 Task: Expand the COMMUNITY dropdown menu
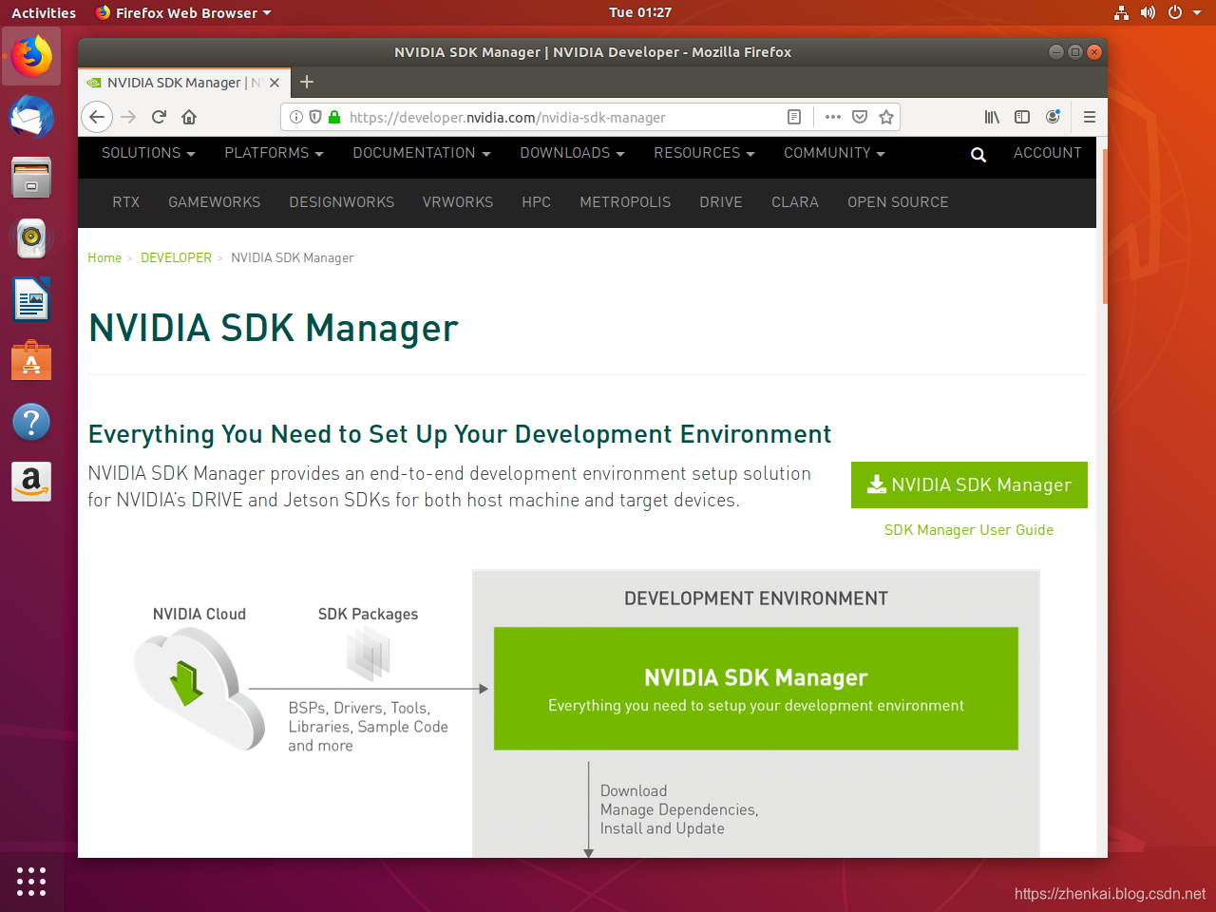(x=834, y=153)
